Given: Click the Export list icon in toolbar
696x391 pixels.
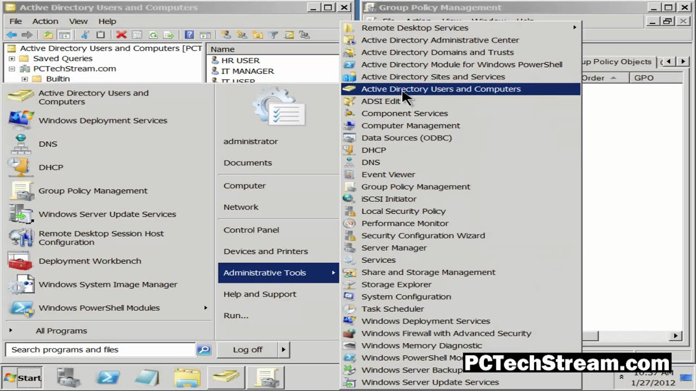Looking at the screenshot, I should pyautogui.click(x=169, y=35).
